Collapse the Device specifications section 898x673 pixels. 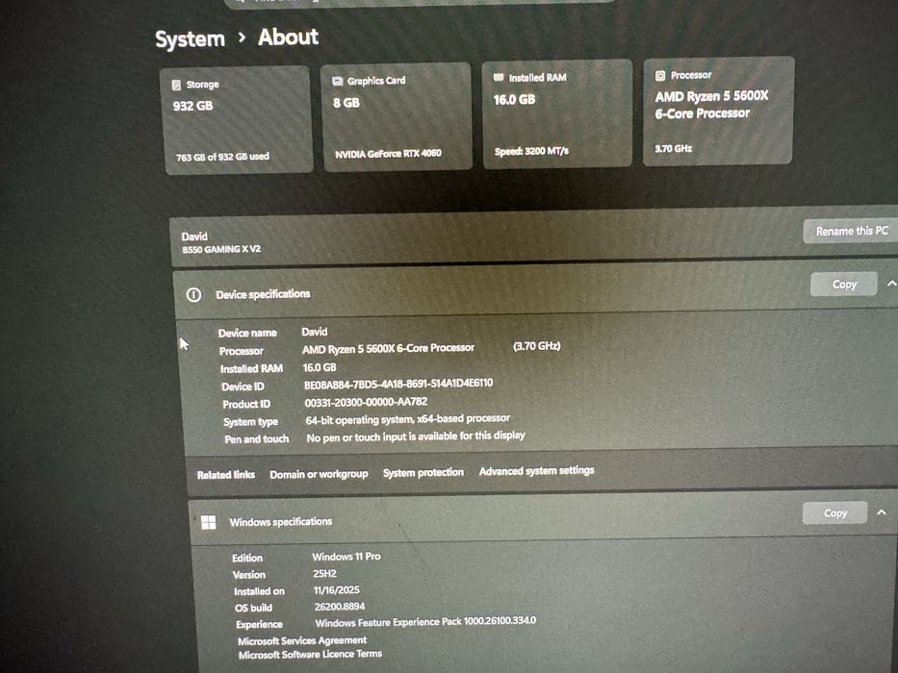891,284
